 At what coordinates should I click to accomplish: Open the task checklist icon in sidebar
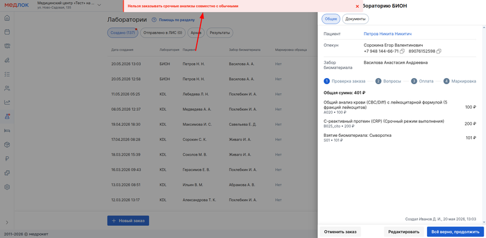(7, 74)
